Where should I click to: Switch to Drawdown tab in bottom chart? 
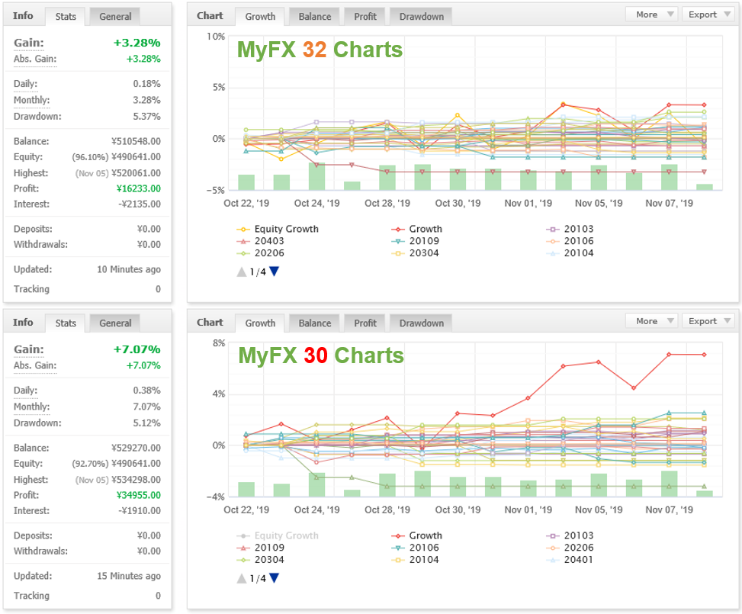point(421,323)
